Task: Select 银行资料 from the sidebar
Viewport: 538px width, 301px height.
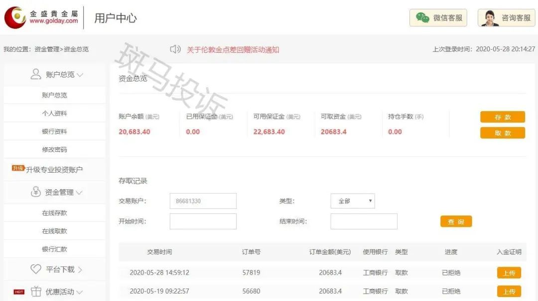Action: (54, 132)
